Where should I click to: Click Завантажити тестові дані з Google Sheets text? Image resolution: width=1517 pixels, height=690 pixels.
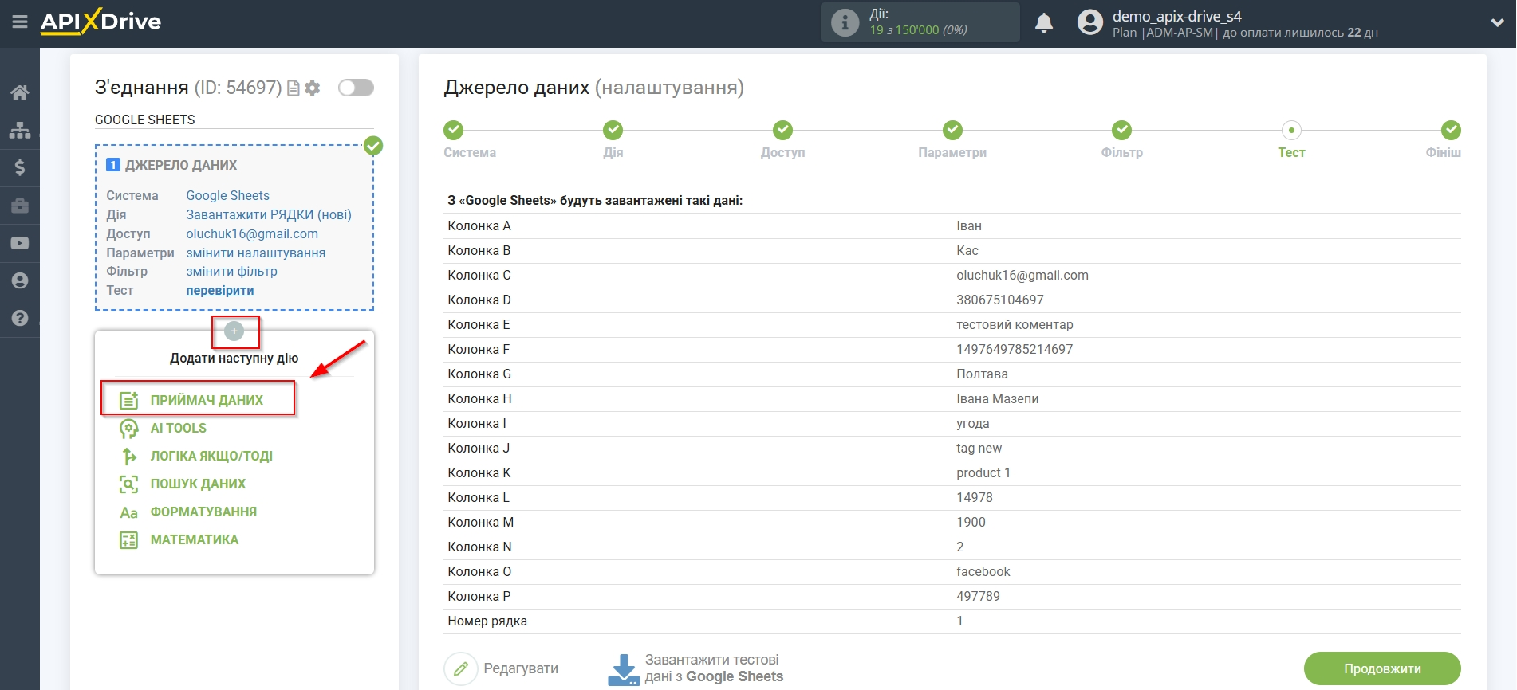point(714,668)
